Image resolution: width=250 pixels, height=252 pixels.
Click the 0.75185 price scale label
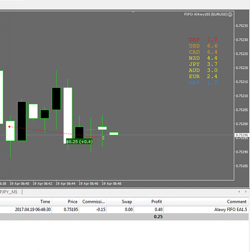tap(242, 166)
